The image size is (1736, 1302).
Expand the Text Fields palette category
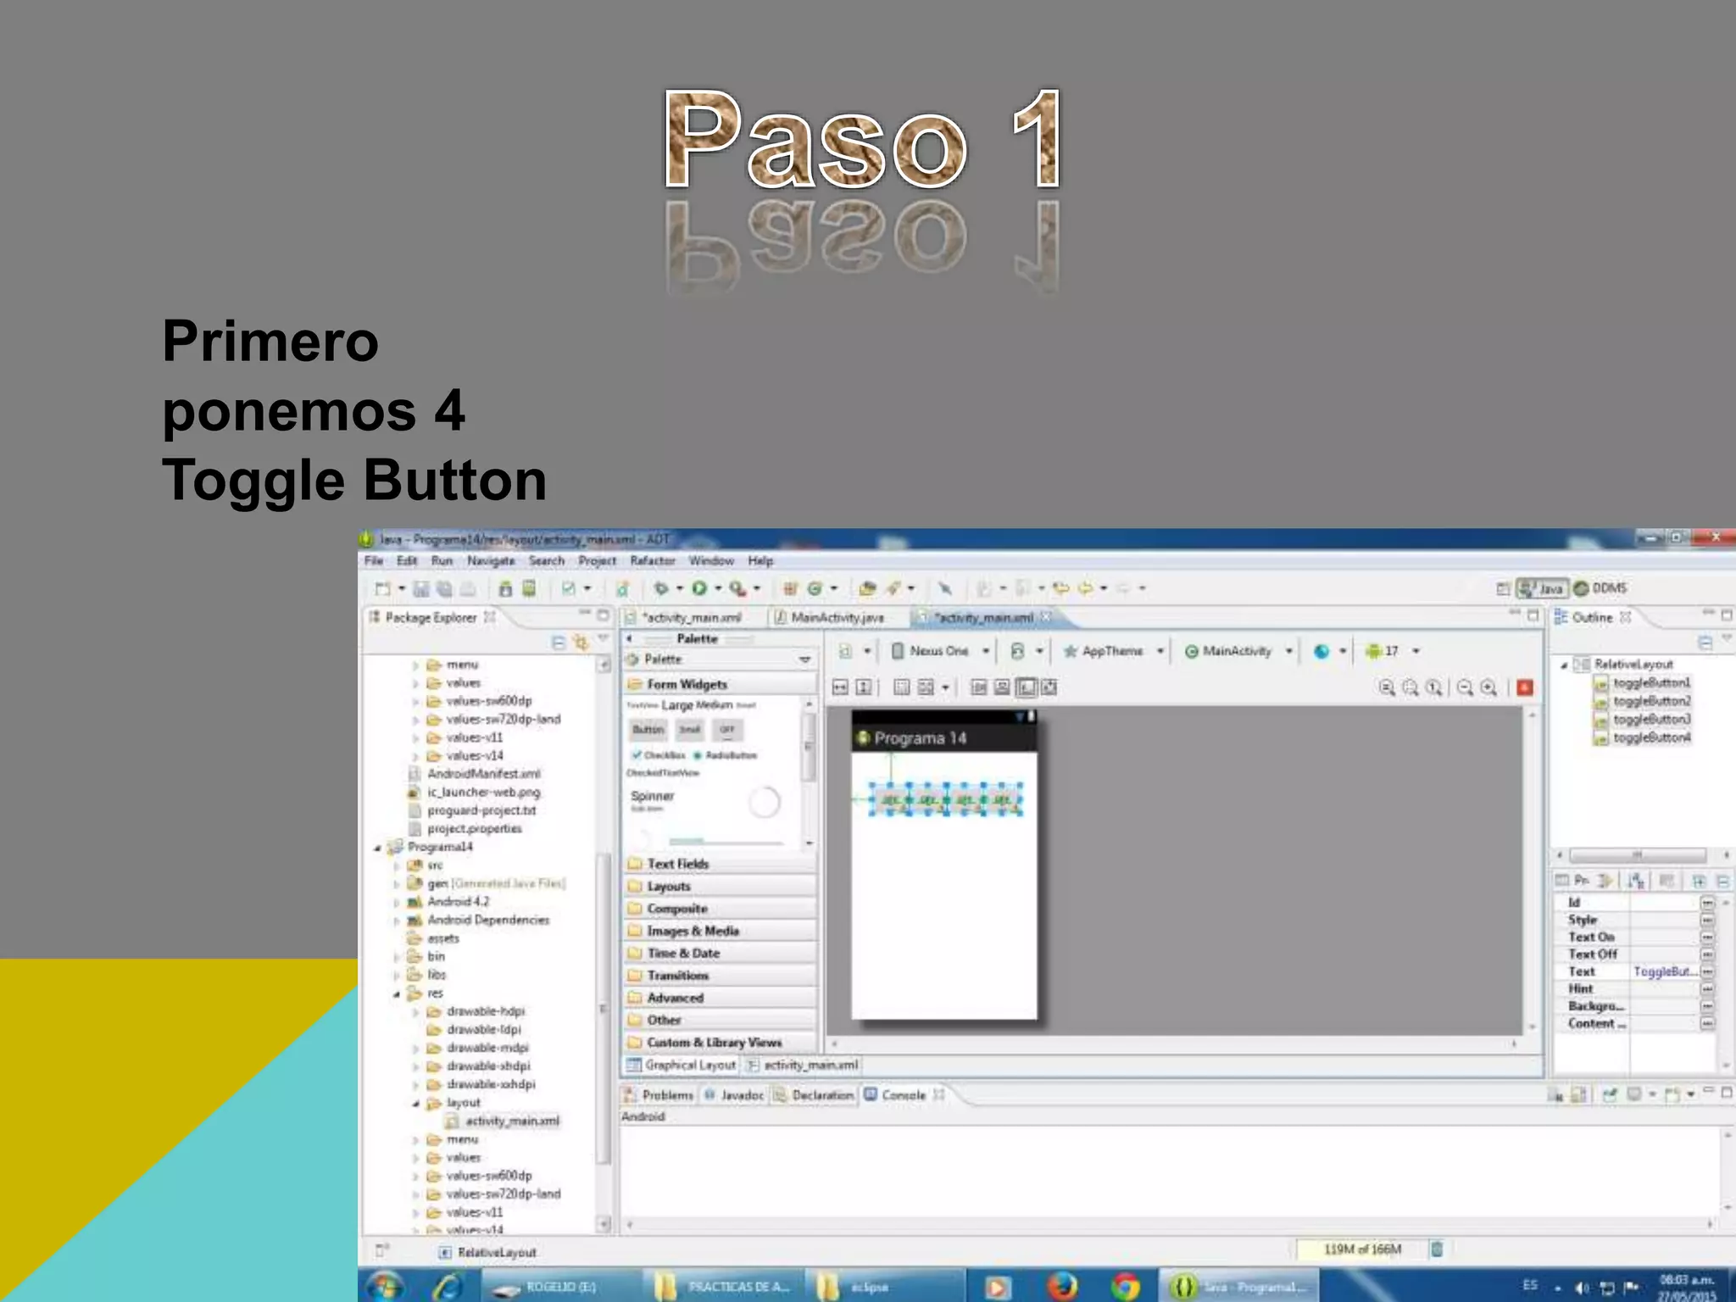677,864
